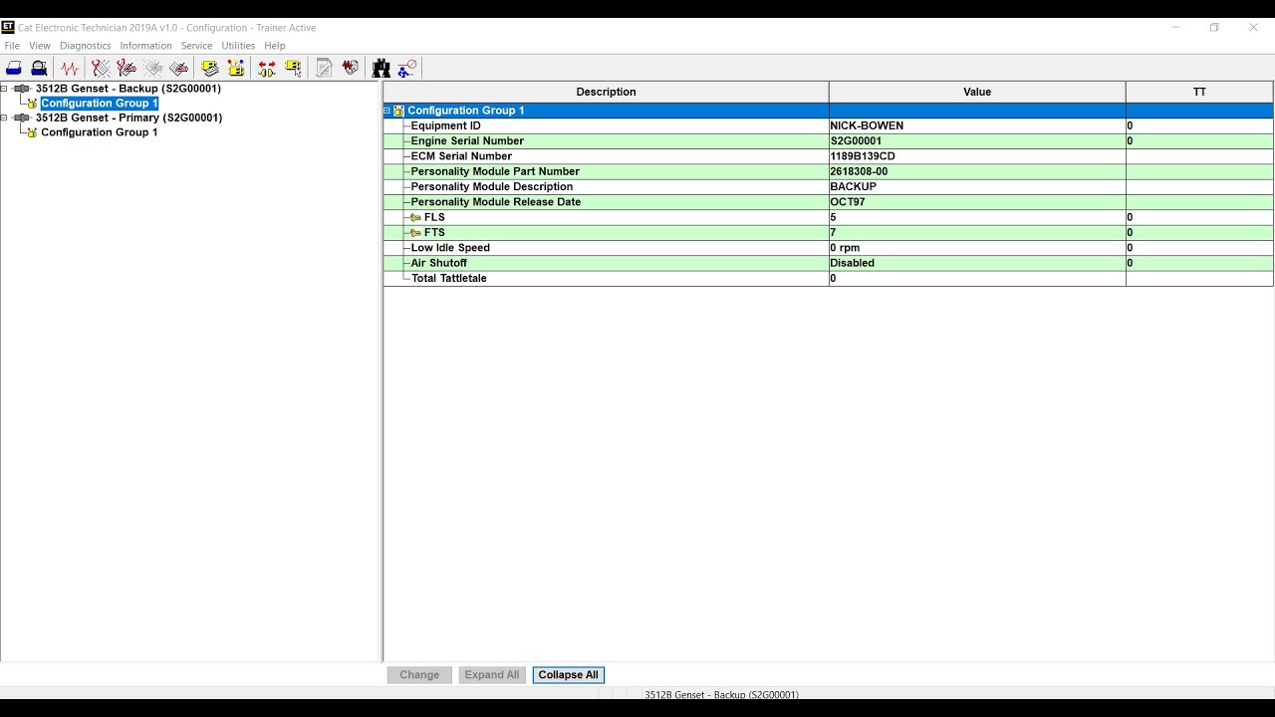Select Configuration Group 1 under Primary genset

(100, 132)
